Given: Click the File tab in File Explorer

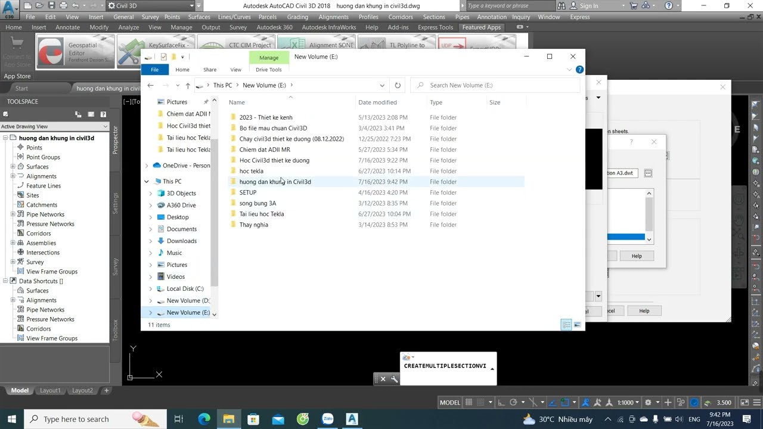Looking at the screenshot, I should (x=154, y=70).
